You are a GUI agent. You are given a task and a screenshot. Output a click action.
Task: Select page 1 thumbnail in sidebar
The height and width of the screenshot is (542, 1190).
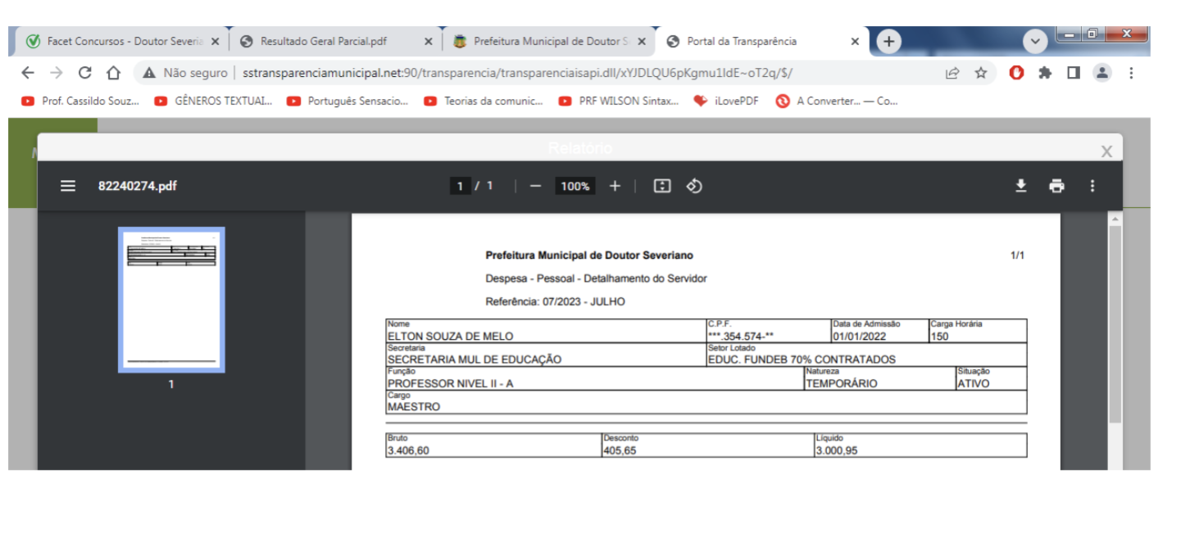click(x=171, y=300)
